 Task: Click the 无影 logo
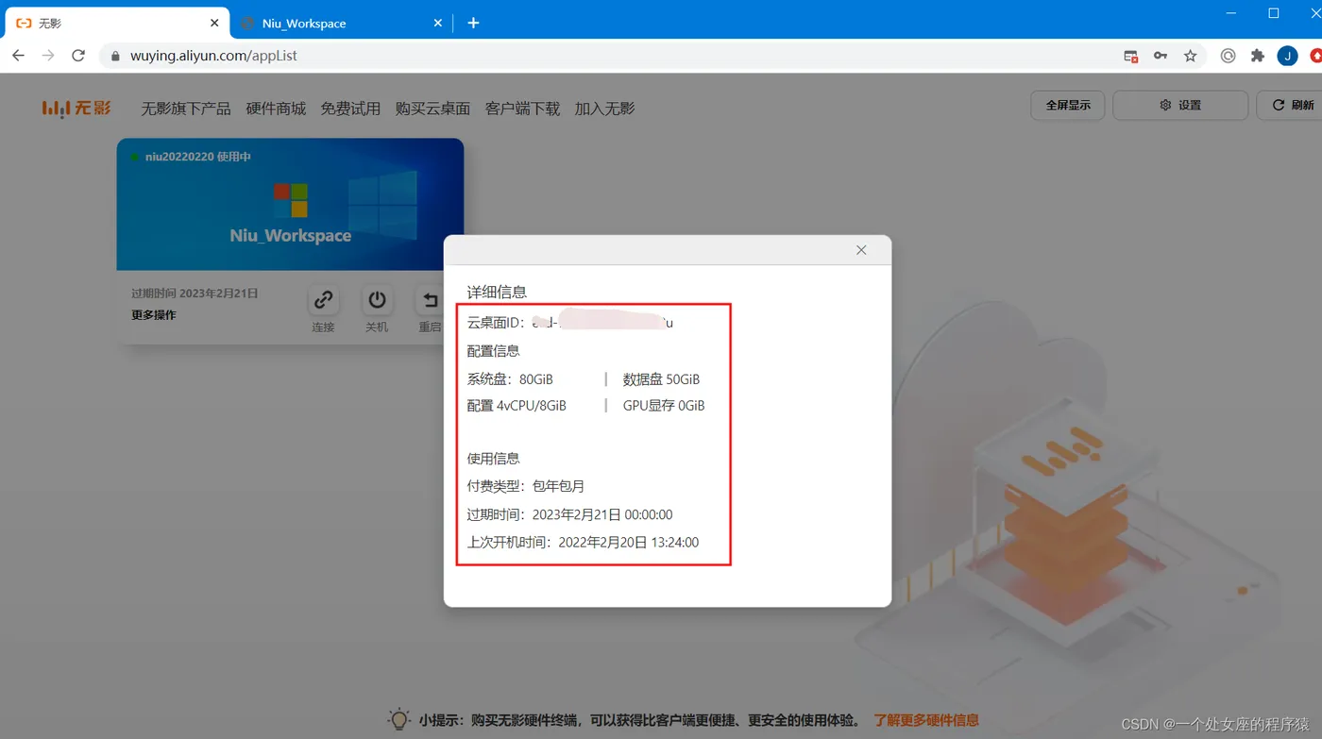(76, 109)
